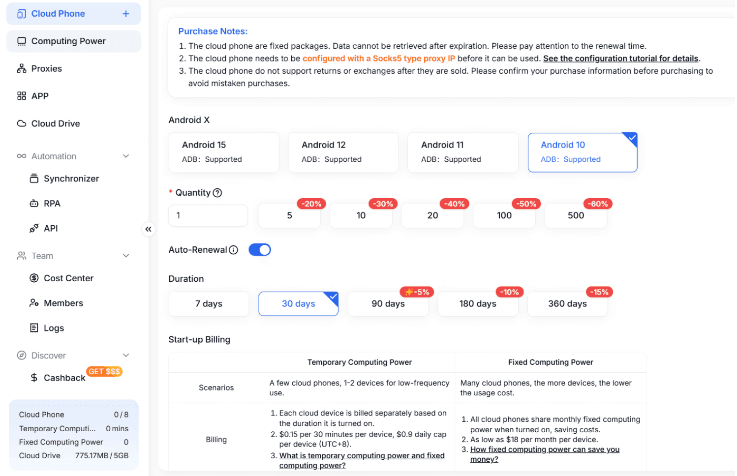Turn off the Auto-Renewal switch
Image resolution: width=737 pixels, height=476 pixels.
point(260,250)
